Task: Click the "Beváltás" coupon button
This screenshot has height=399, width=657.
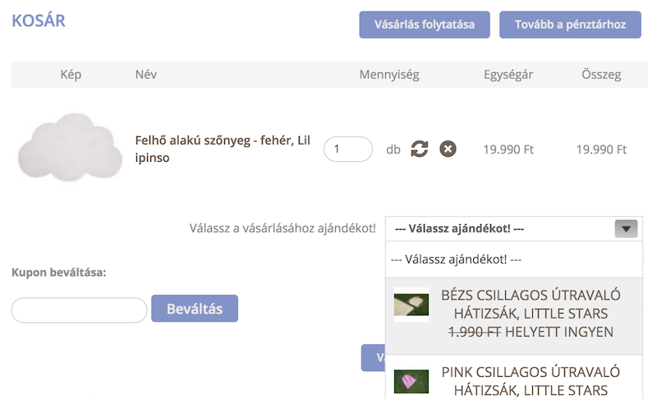Action: point(194,309)
